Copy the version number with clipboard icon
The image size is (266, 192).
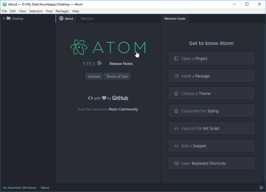(99, 63)
